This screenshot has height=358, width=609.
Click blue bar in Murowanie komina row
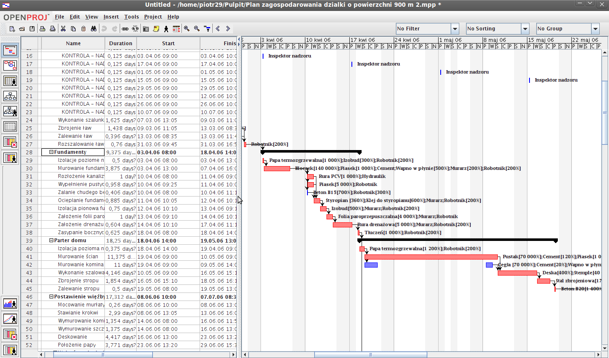point(371,265)
